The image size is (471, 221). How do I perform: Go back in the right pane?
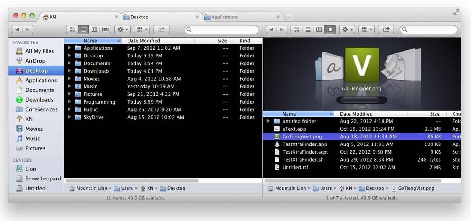click(x=272, y=29)
